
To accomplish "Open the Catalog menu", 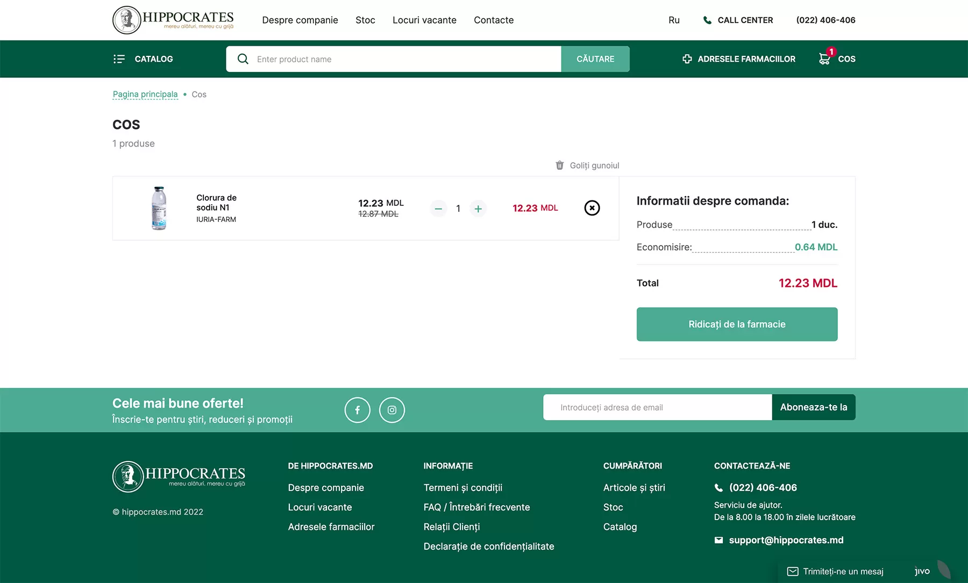I will click(x=143, y=59).
